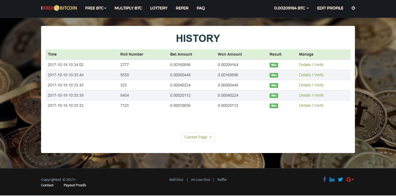Screen dimensions: 396x196
Task: Click the Result column header
Action: 276,54
